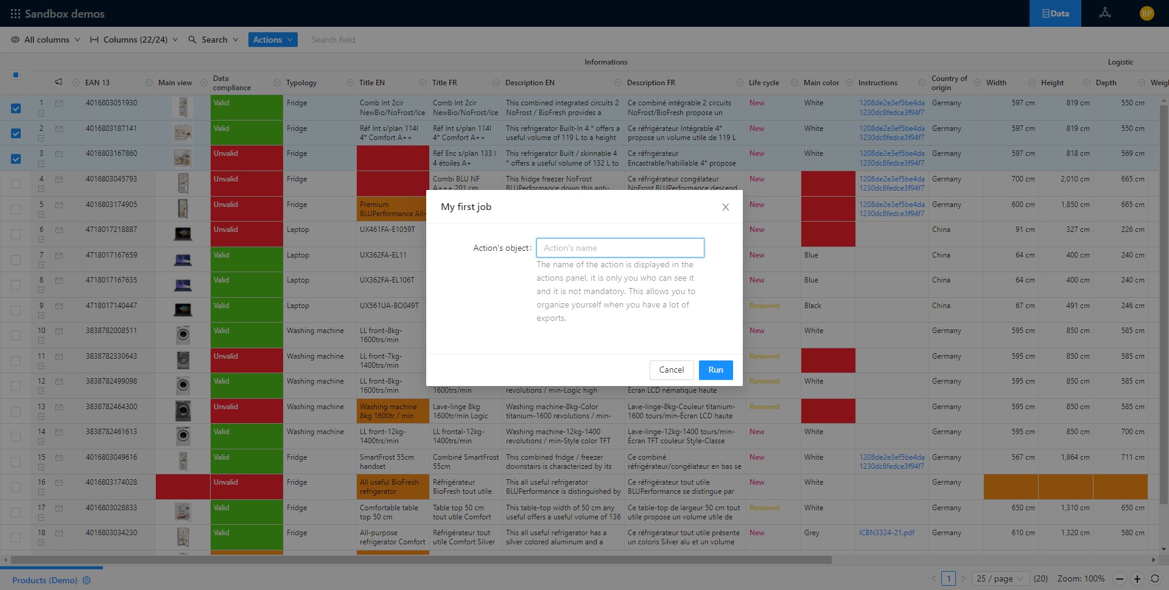Open the BP user avatar
The image size is (1169, 590).
[1146, 13]
